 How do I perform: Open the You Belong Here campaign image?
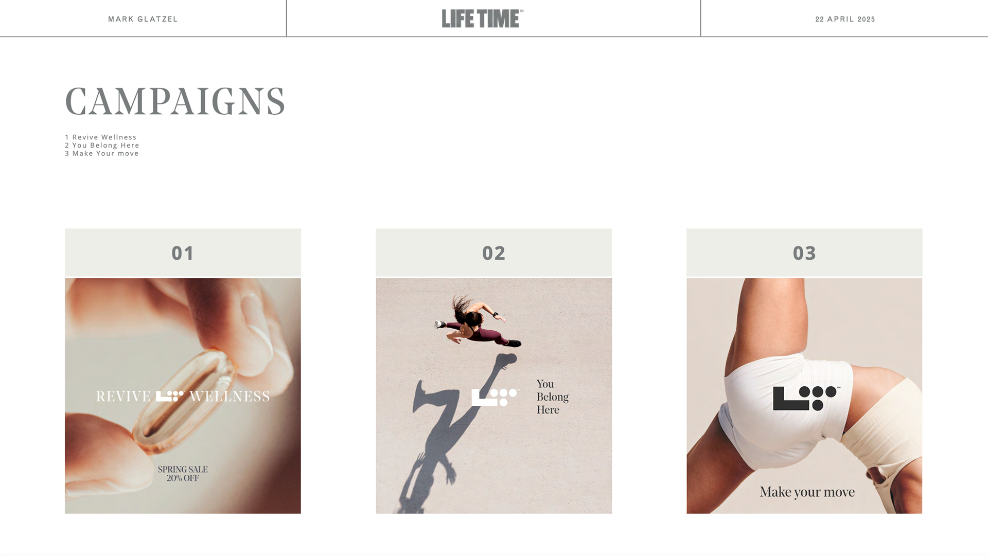(493, 396)
